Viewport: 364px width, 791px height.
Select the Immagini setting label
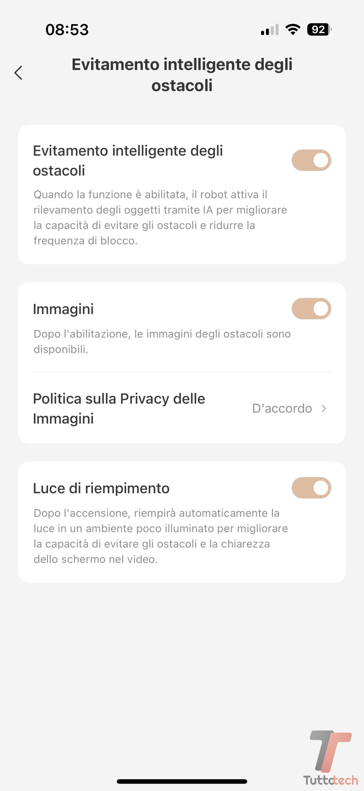click(63, 309)
